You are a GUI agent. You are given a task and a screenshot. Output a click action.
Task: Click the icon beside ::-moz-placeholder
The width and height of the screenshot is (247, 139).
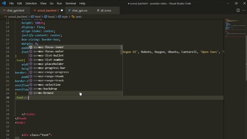click(31, 64)
